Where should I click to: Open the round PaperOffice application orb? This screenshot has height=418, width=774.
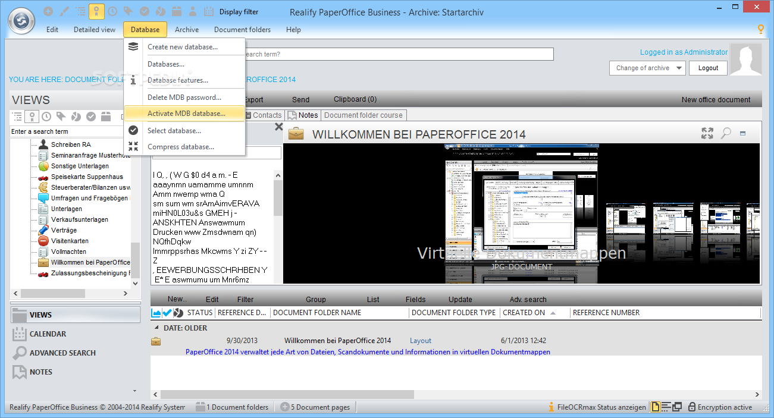[x=21, y=21]
